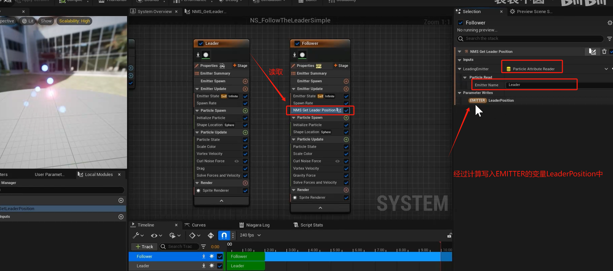Open Scalability: High viewport setting
Screen dimensions: 613x271
pyautogui.click(x=74, y=21)
